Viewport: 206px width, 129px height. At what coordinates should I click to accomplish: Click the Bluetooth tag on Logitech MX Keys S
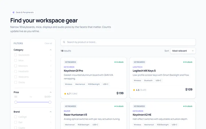148,81
